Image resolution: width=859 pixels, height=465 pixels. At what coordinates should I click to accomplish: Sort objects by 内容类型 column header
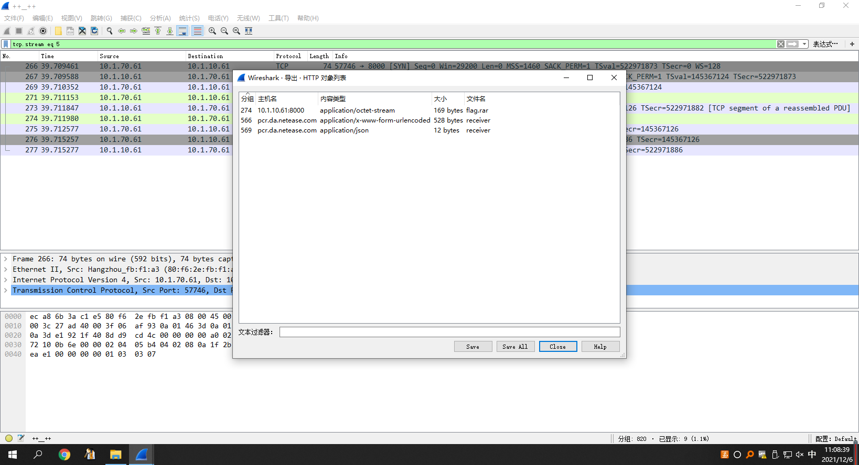click(375, 98)
